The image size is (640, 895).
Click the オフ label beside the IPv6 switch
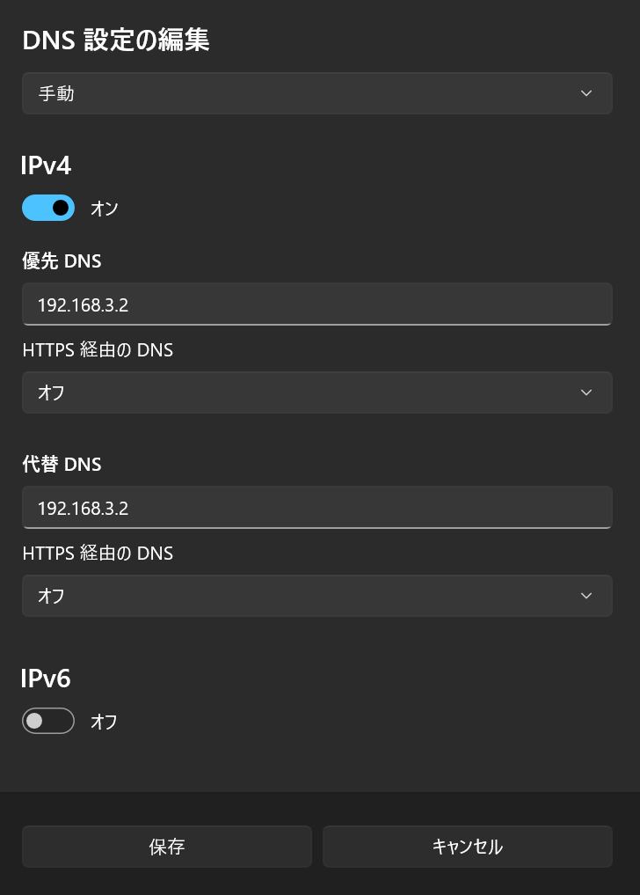click(104, 722)
